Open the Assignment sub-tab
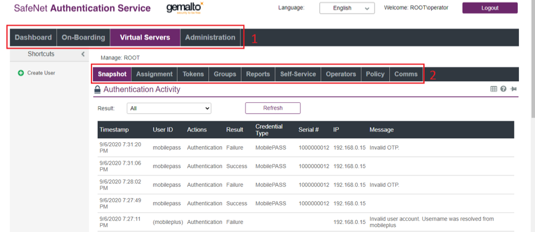This screenshot has width=535, height=232. tap(154, 74)
